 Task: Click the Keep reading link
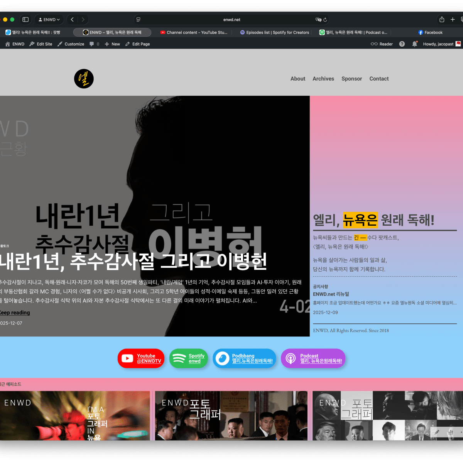15,313
